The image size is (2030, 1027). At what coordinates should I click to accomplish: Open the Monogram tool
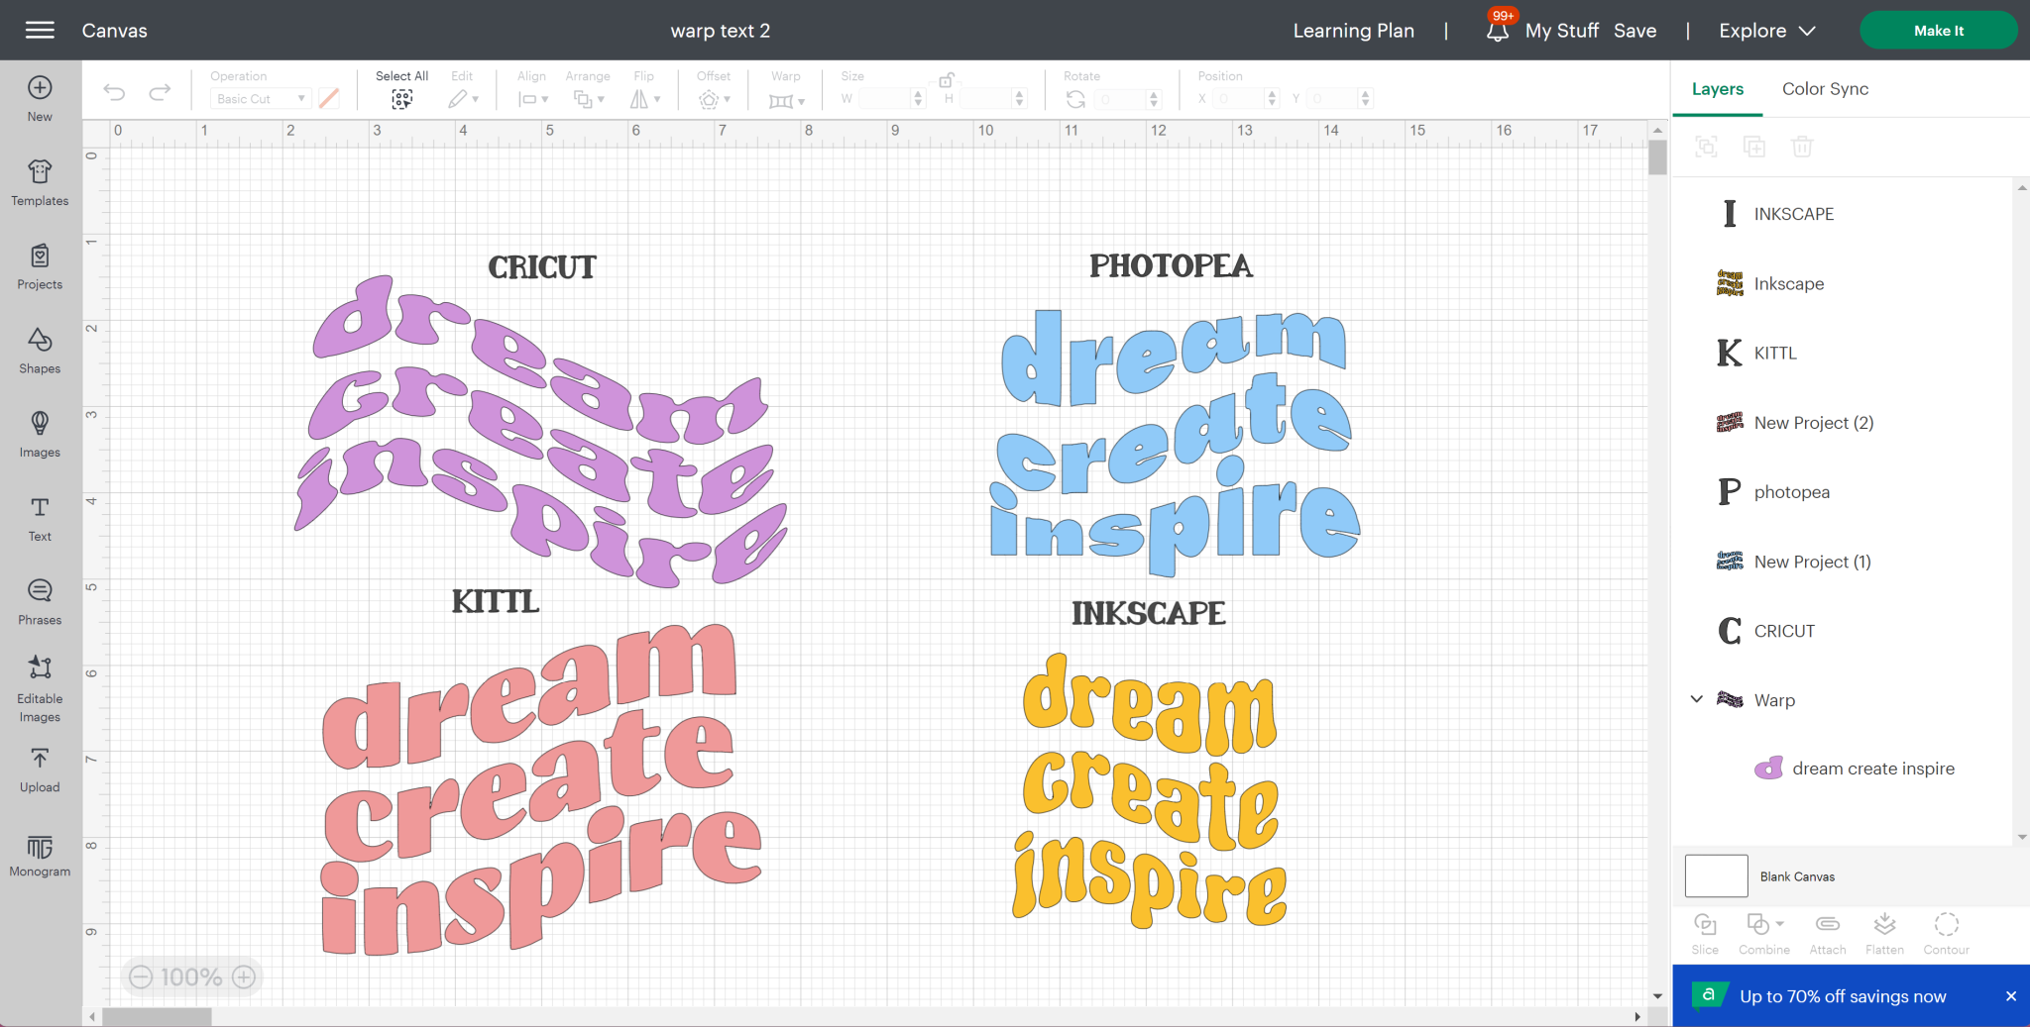point(40,857)
